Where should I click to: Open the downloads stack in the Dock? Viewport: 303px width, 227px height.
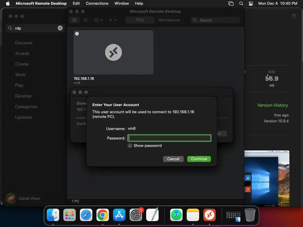click(233, 216)
